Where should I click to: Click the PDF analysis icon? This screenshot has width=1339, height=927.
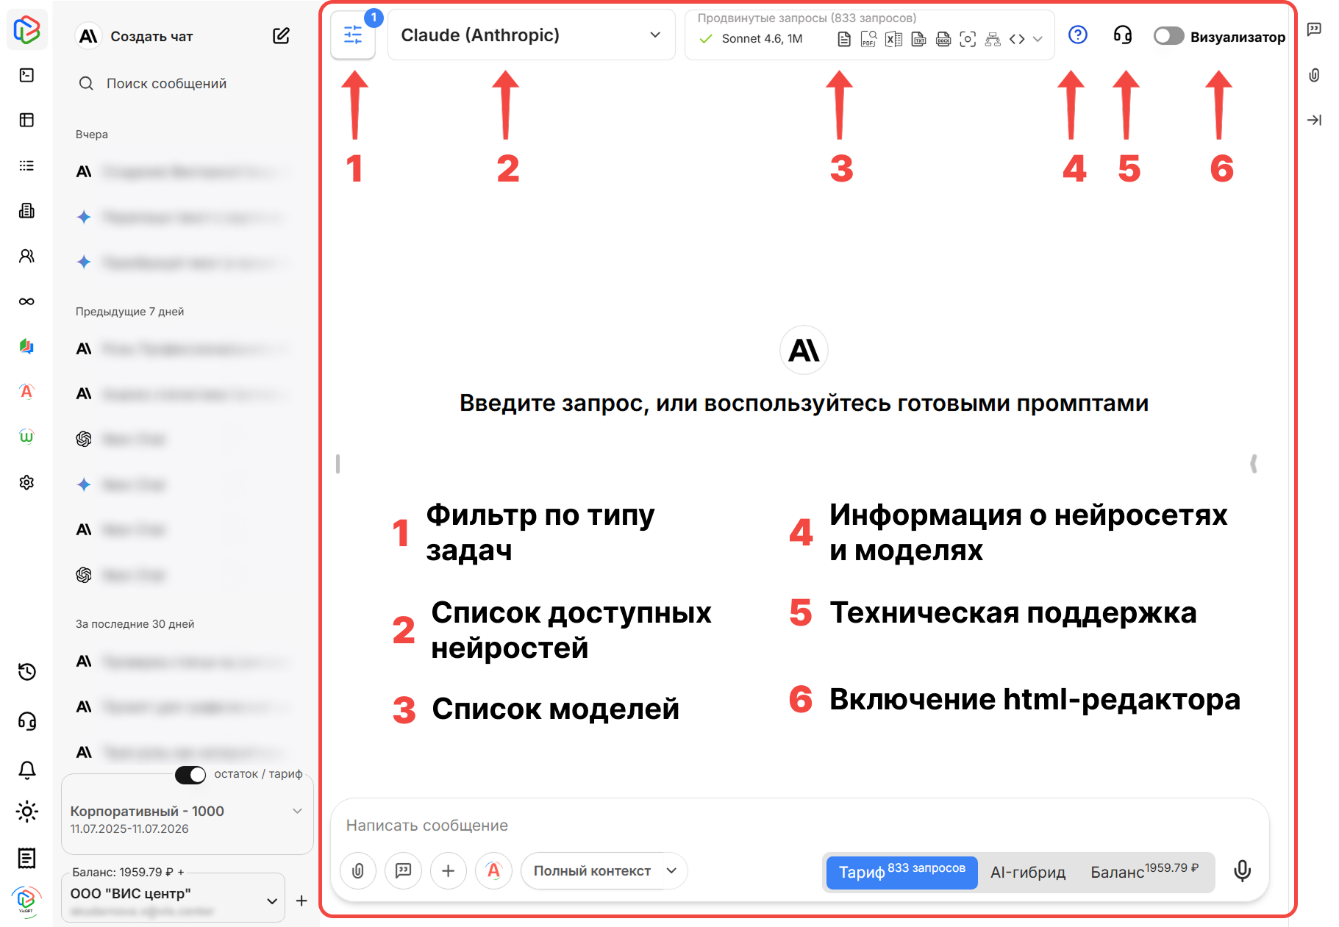tap(869, 39)
